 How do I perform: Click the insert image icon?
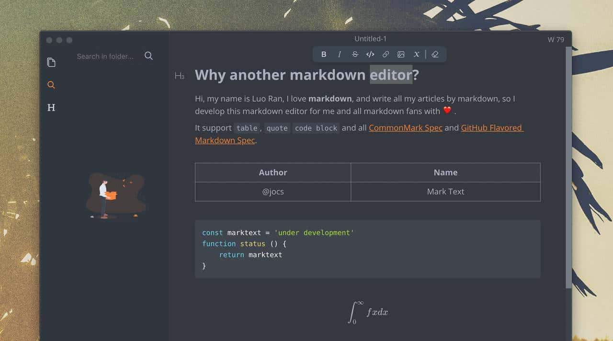click(401, 54)
